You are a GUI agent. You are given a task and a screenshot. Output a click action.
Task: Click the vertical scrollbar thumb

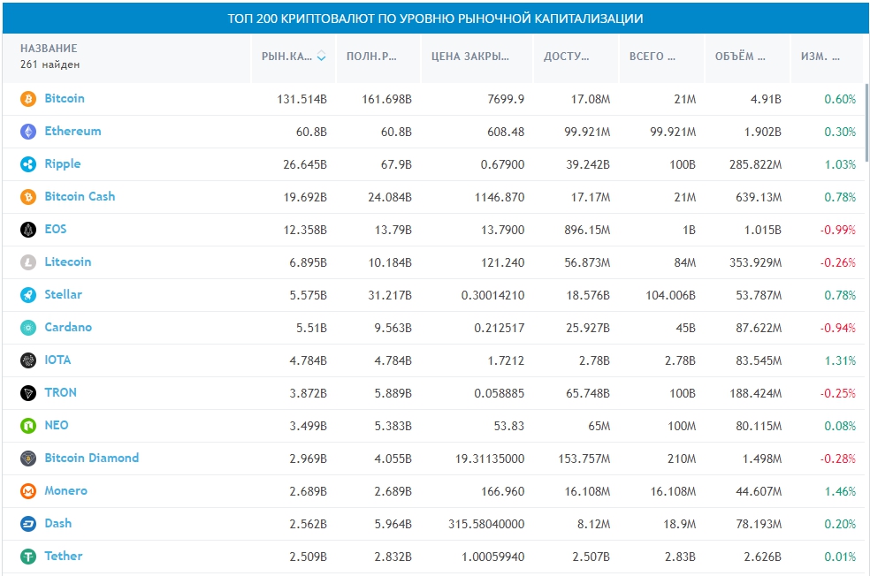click(x=866, y=123)
